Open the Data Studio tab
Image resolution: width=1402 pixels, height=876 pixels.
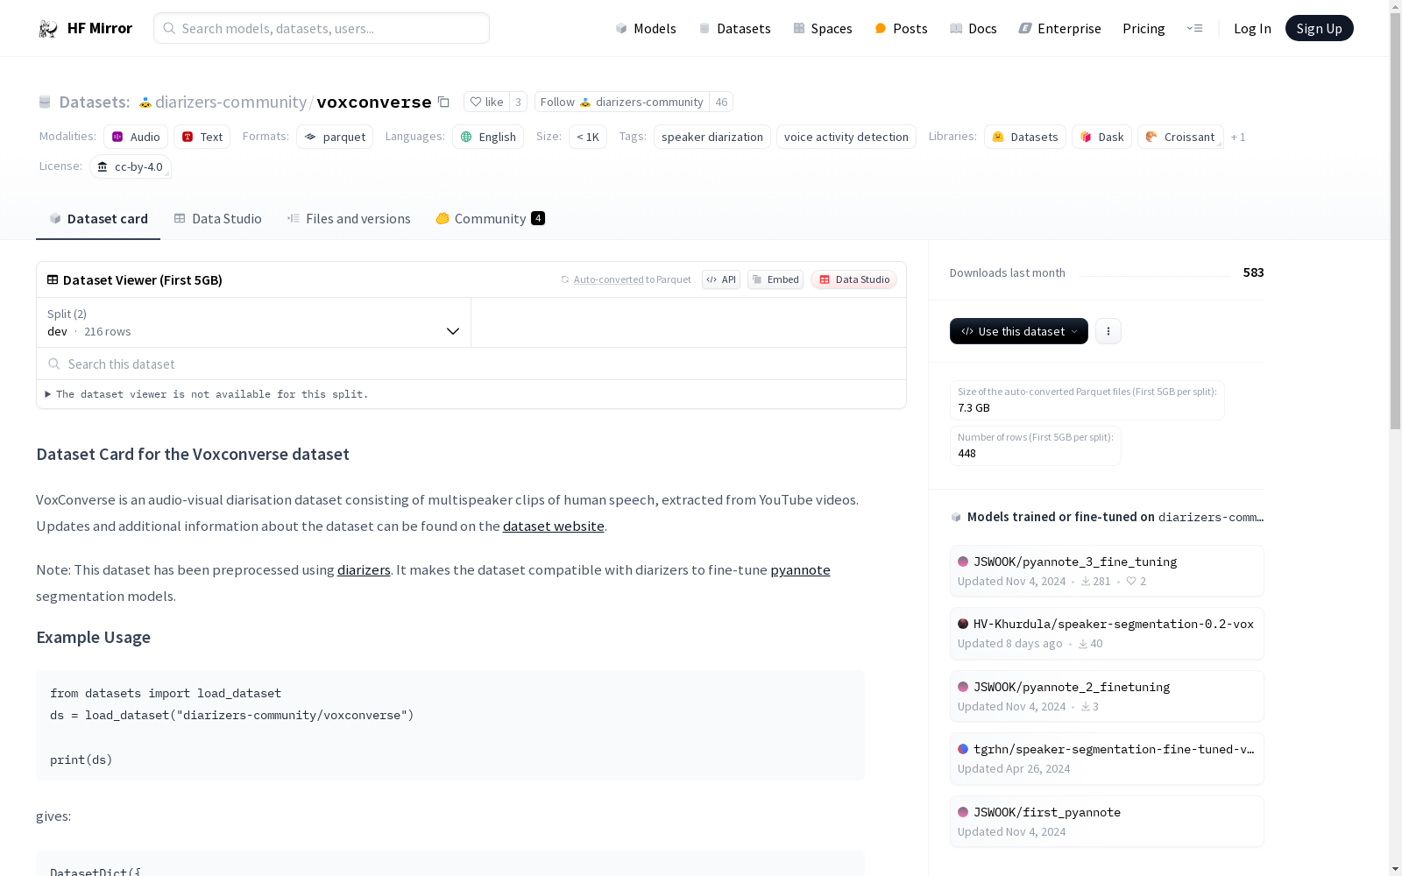[217, 219]
